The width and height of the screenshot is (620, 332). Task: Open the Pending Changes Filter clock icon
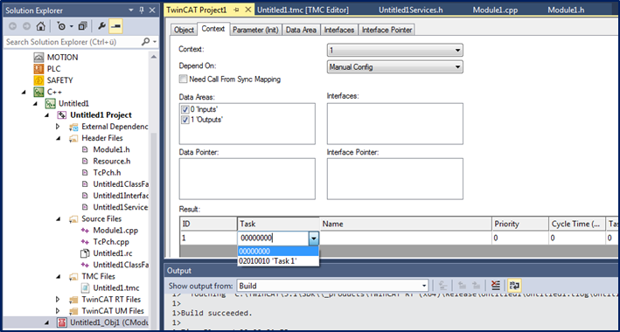coord(61,26)
